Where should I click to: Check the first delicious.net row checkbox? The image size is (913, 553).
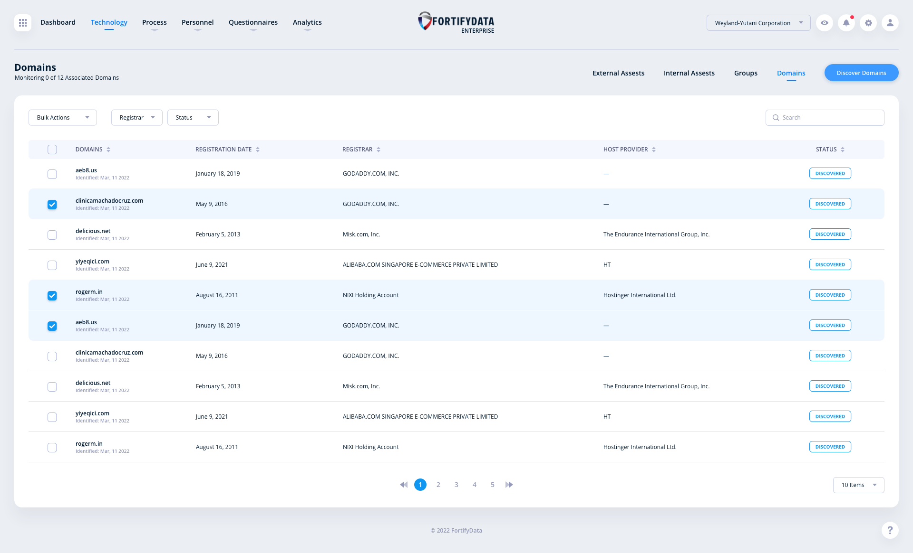pos(52,235)
